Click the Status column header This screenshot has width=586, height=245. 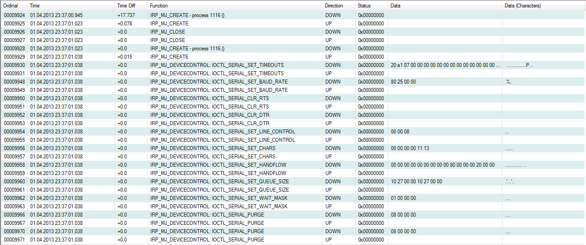pos(364,6)
